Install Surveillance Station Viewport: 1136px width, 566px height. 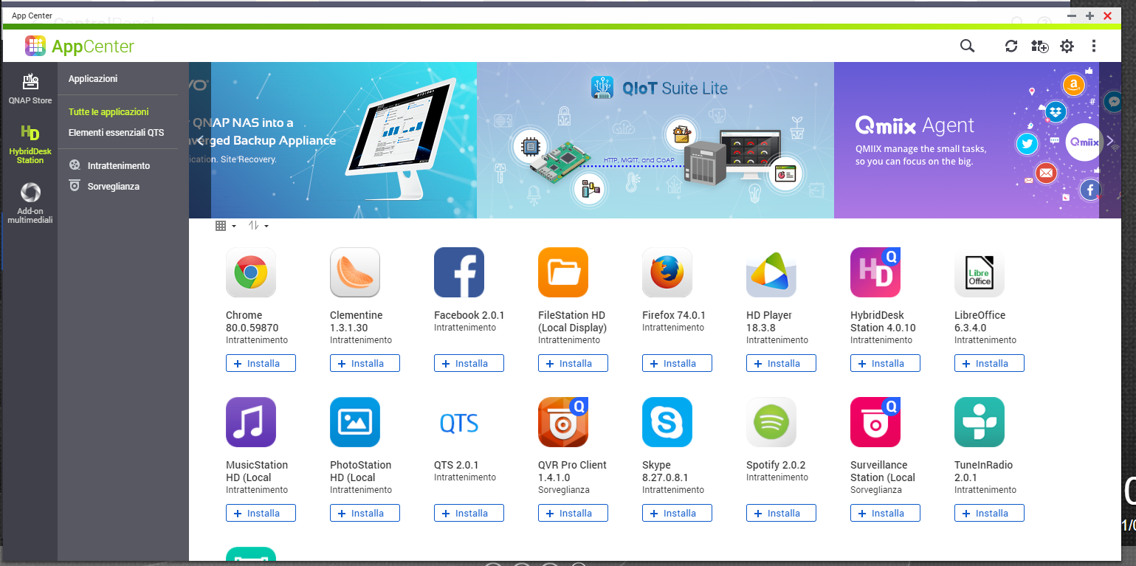click(x=885, y=513)
